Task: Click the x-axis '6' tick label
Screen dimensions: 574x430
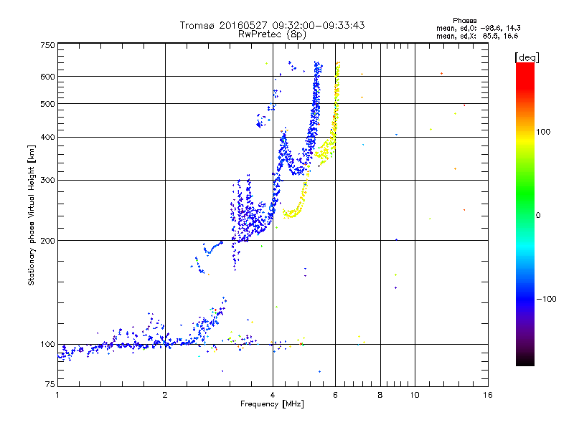Action: tap(335, 395)
